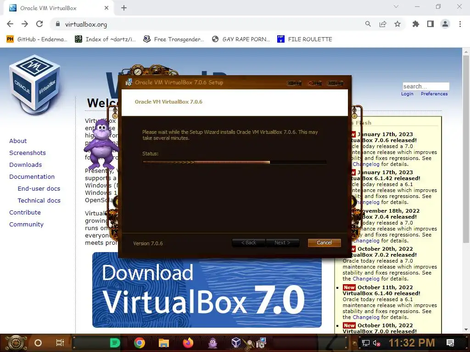
Task: Click the 11:32 PM clock
Action: click(412, 343)
